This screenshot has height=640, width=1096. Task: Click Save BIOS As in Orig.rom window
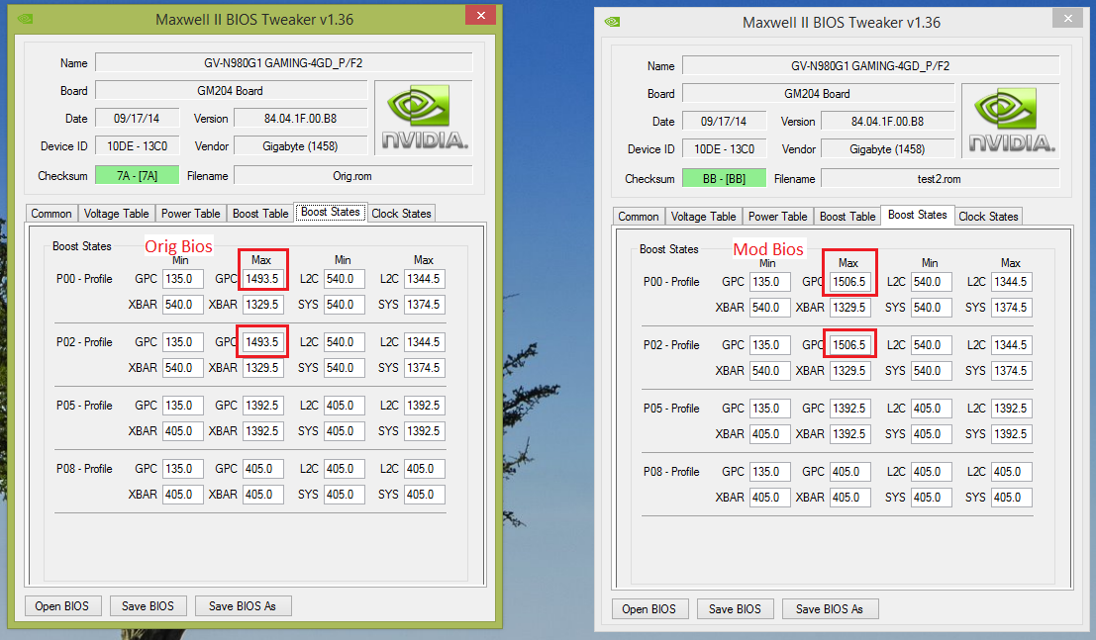click(x=243, y=605)
